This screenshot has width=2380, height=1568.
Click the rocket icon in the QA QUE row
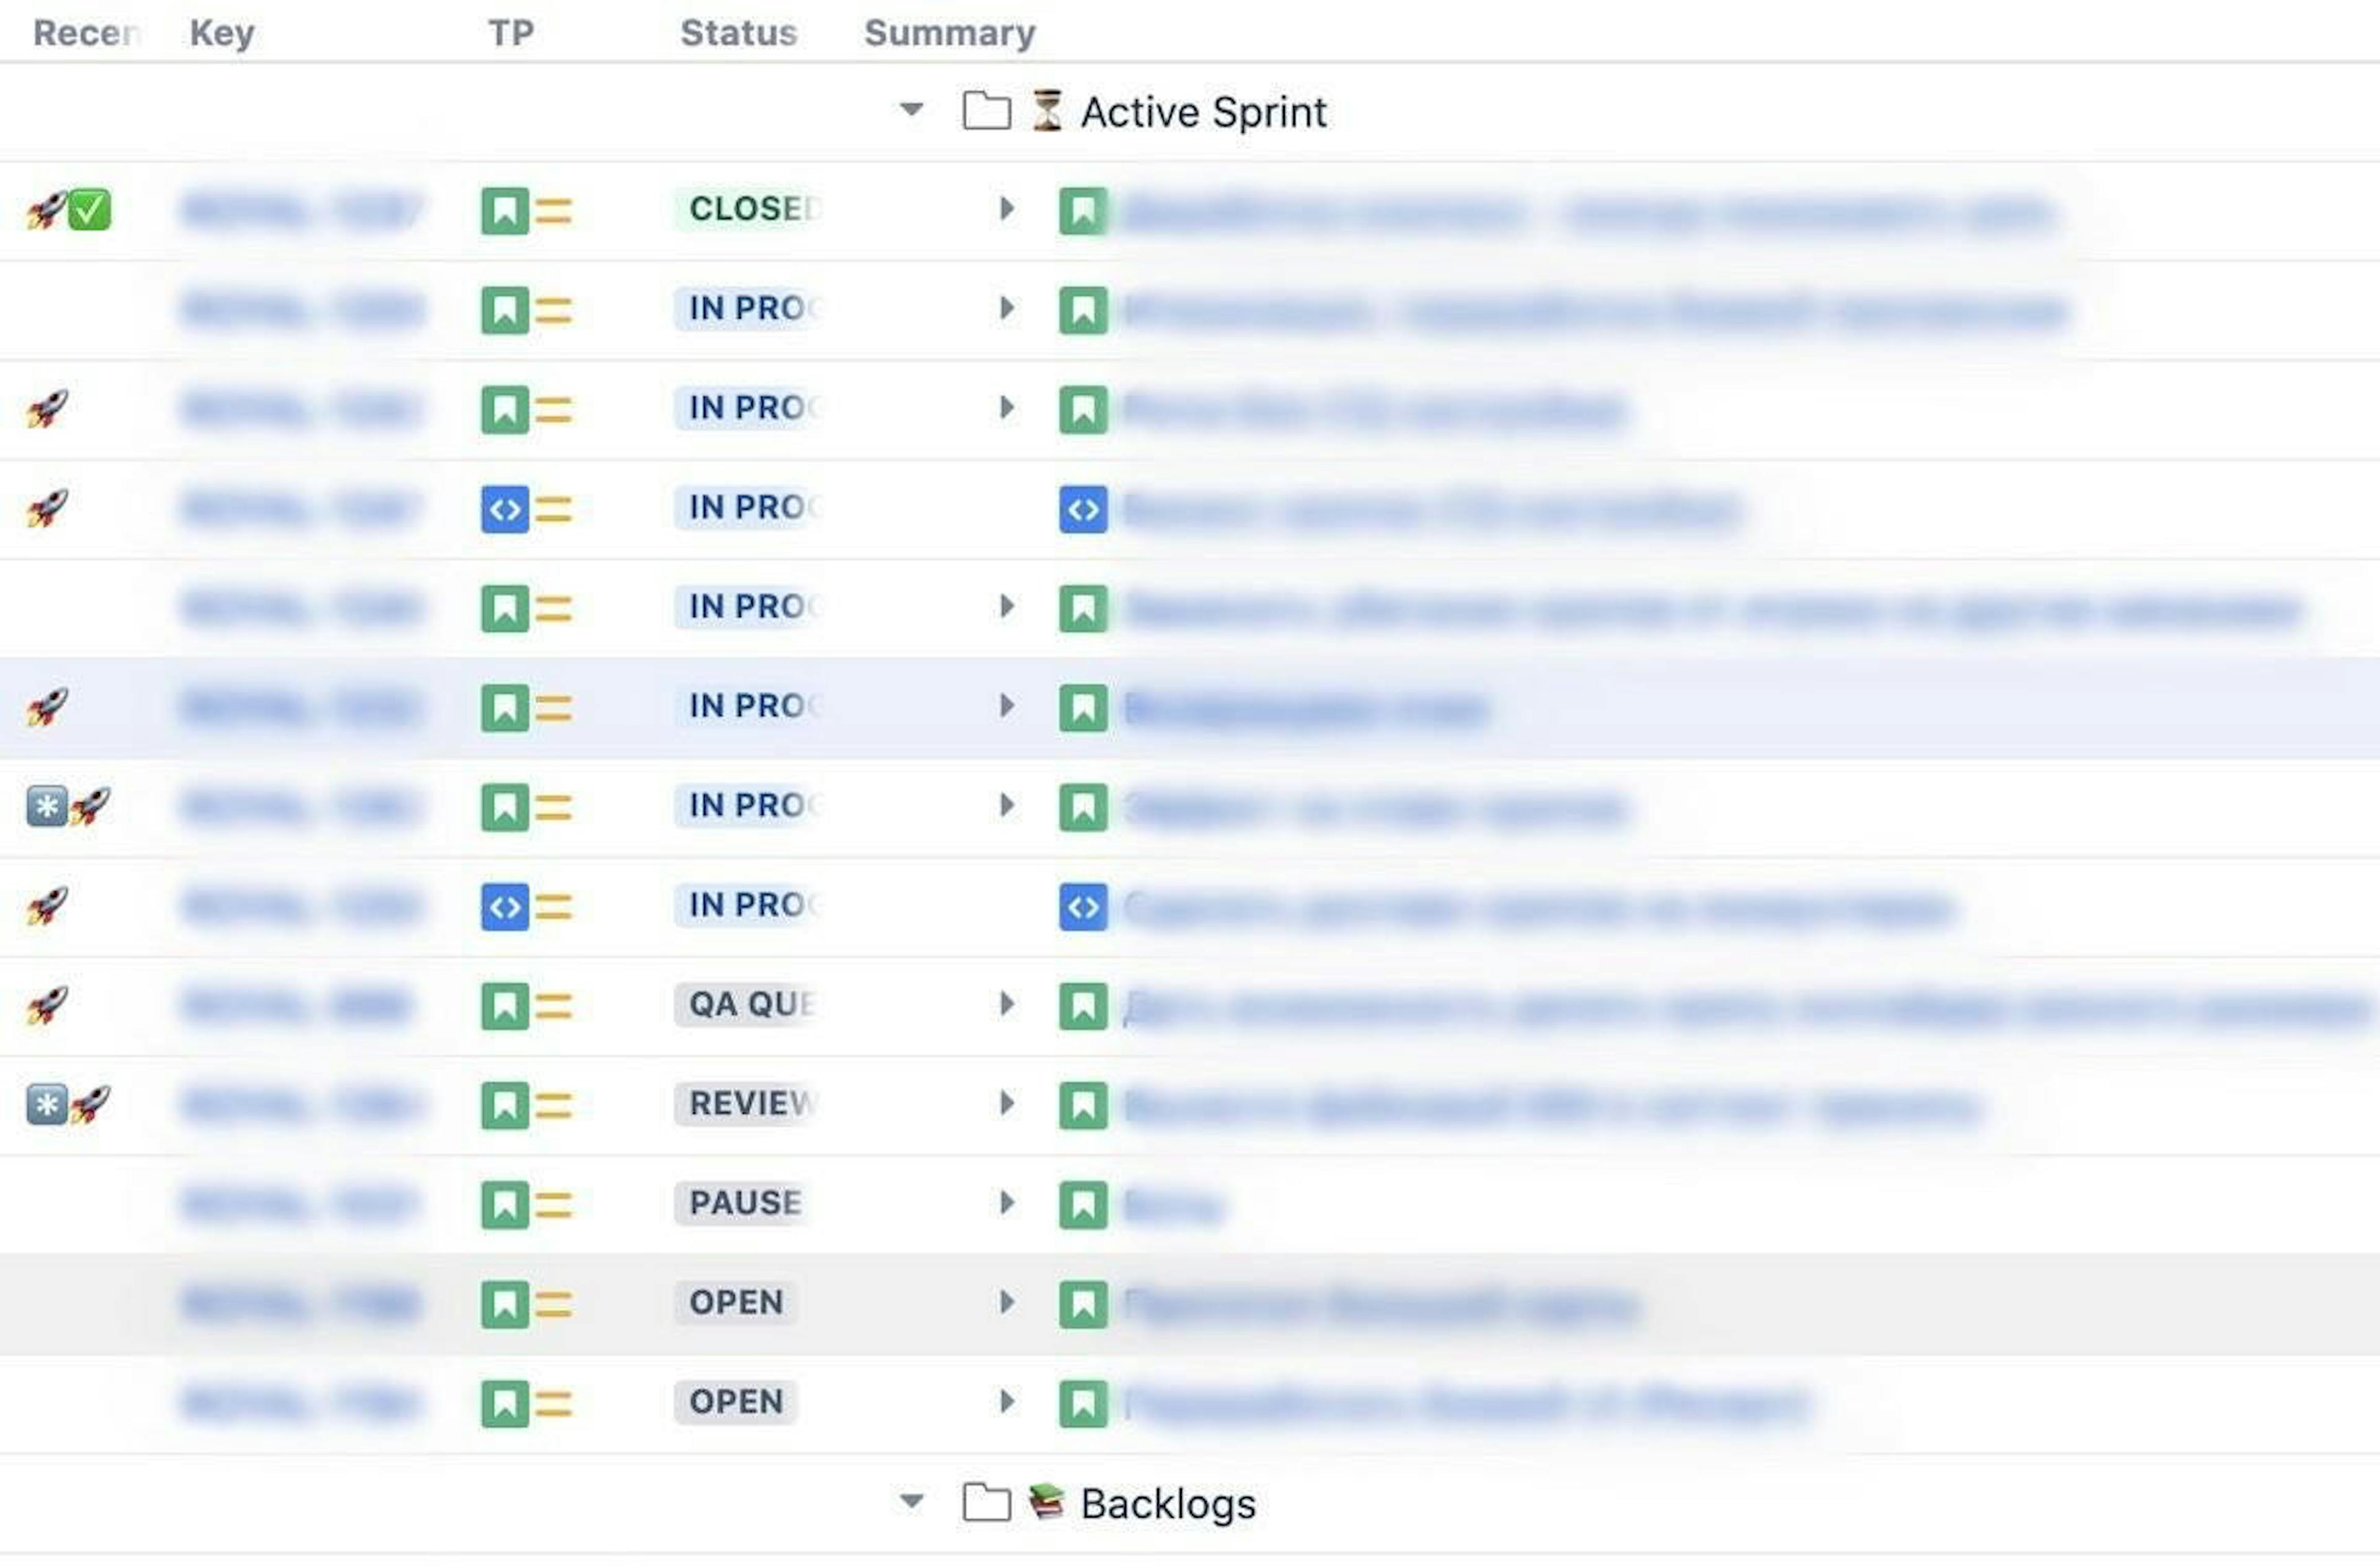click(46, 1005)
